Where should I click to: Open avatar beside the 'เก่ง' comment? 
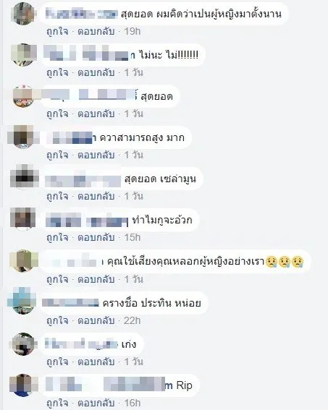[24, 344]
